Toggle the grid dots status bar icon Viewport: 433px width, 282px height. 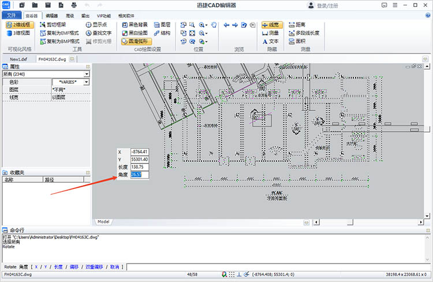coord(232,274)
